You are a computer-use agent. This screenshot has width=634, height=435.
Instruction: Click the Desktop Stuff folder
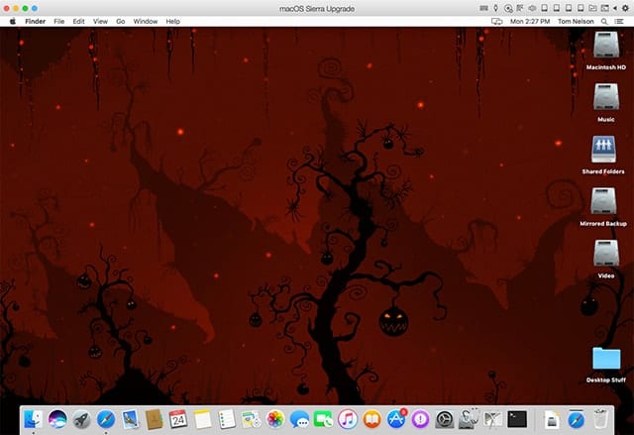tap(605, 359)
